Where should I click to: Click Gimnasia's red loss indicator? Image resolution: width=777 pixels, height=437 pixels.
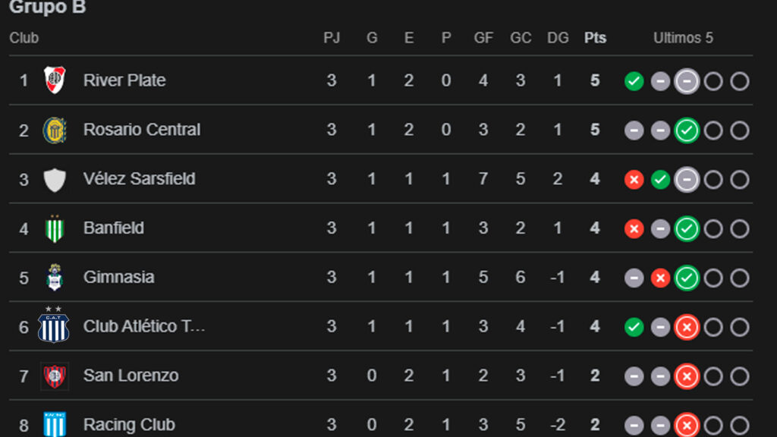point(660,278)
